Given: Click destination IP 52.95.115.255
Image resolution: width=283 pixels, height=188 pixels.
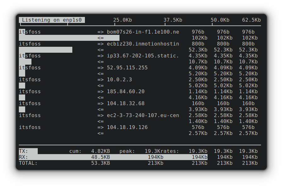Looking at the screenshot, I should tap(127, 68).
